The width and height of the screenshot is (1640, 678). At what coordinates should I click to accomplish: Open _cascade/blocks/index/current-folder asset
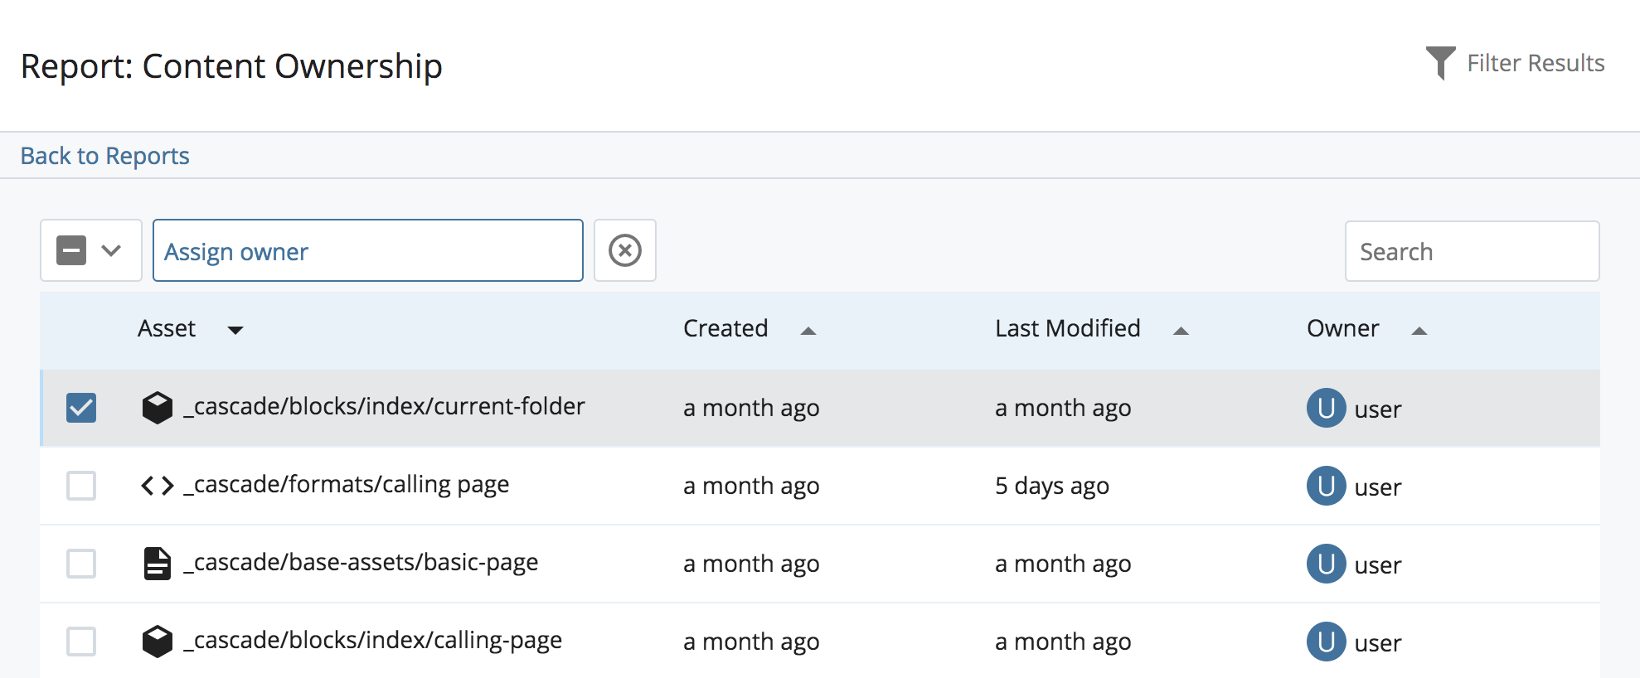click(384, 406)
